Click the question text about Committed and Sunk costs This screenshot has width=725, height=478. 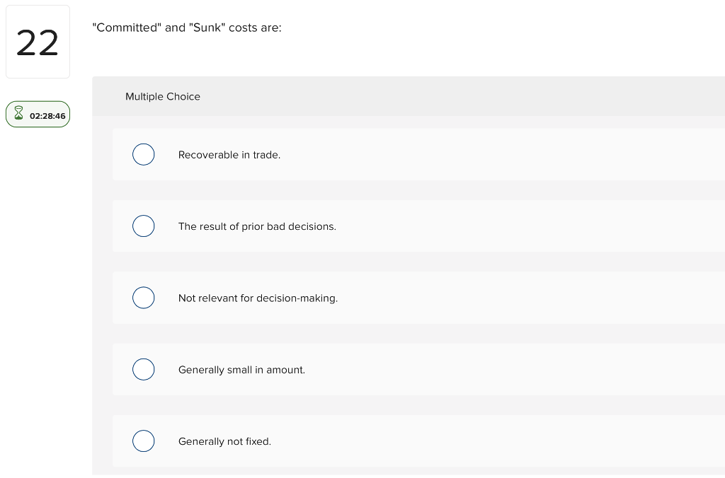pyautogui.click(x=186, y=28)
